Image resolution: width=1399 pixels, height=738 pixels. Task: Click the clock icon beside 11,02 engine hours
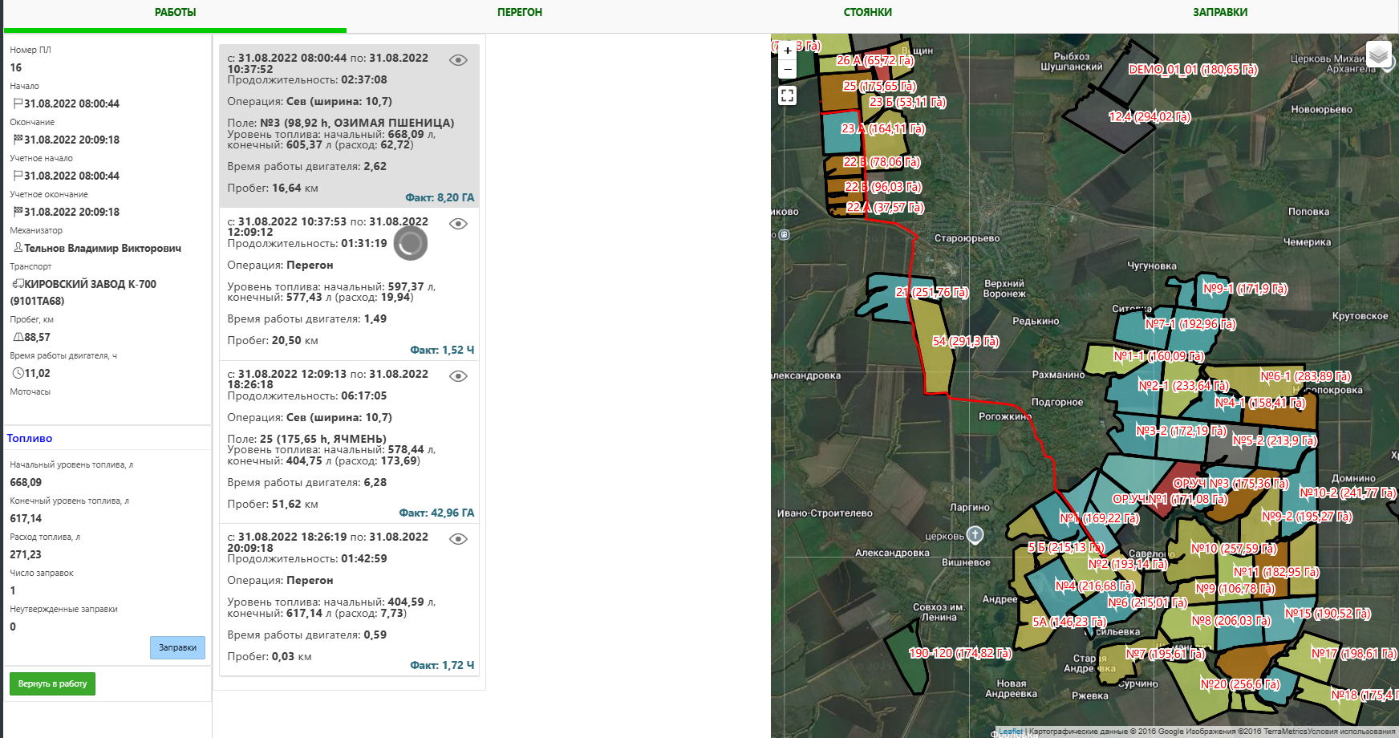tap(18, 373)
